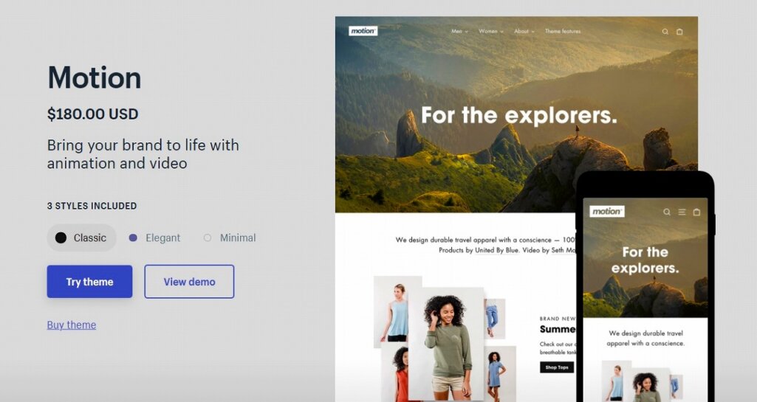Click the Try theme button

point(89,282)
